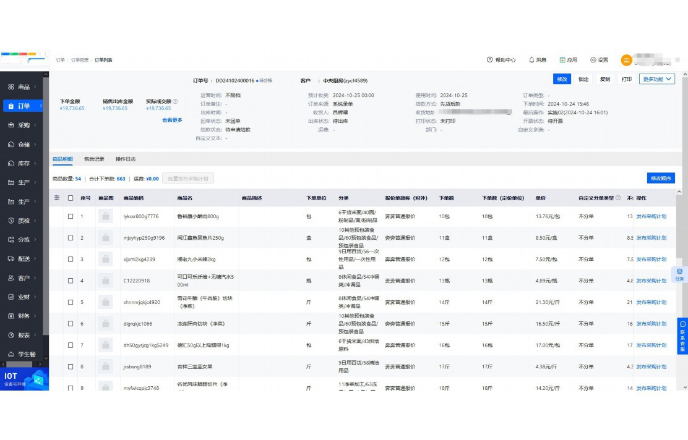Click the column settings icon in table header
This screenshot has height=440, width=688.
coord(57,198)
